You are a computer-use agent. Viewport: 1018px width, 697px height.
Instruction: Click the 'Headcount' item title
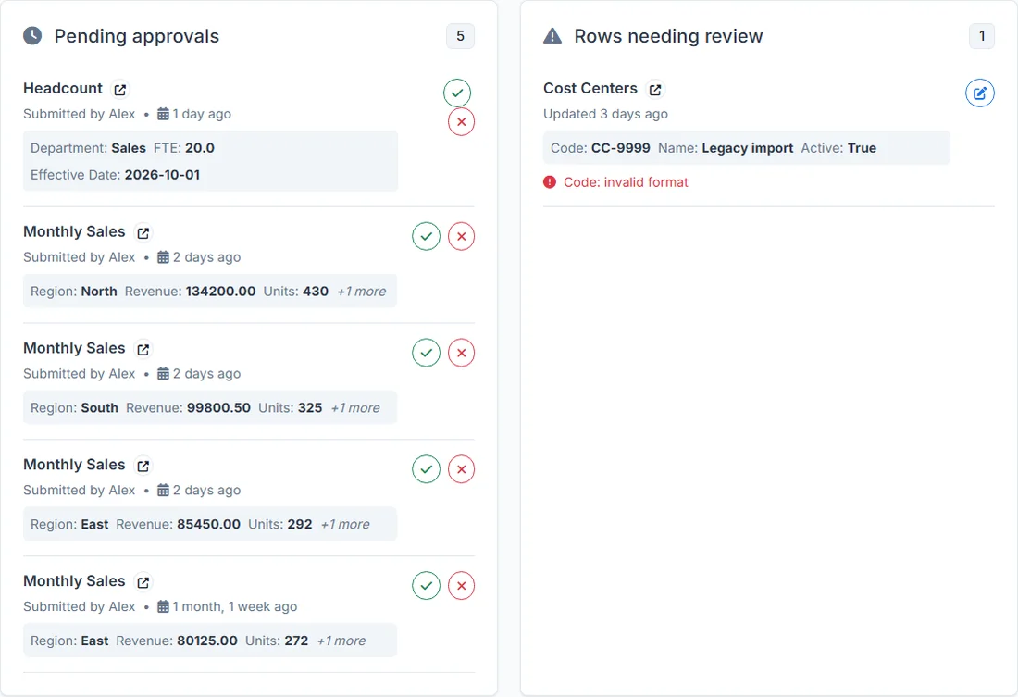[x=63, y=88]
